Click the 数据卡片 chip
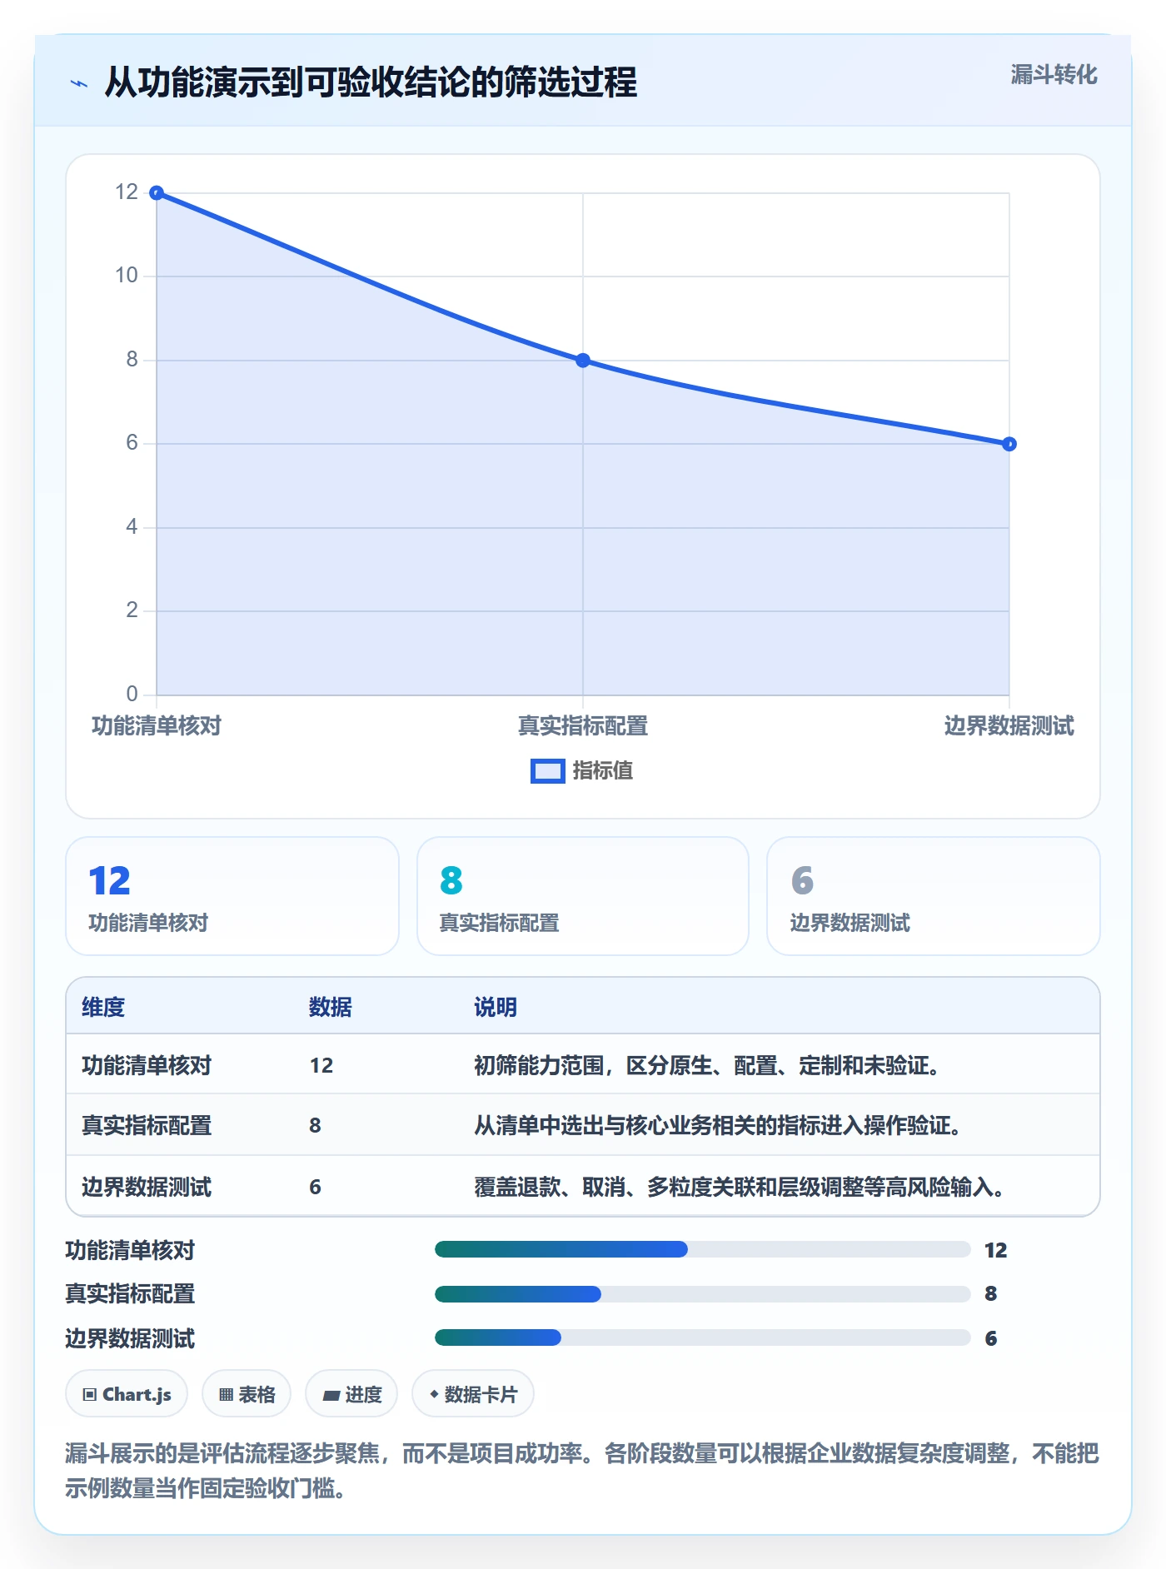 click(473, 1393)
